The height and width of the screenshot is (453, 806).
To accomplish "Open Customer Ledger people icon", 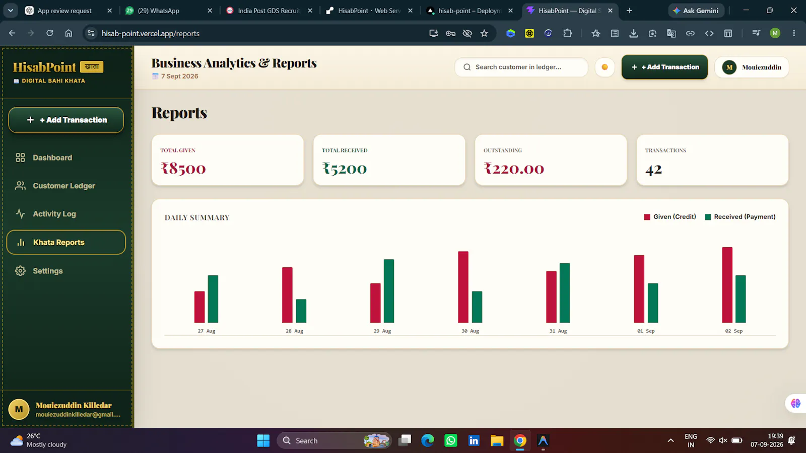I will tap(20, 186).
